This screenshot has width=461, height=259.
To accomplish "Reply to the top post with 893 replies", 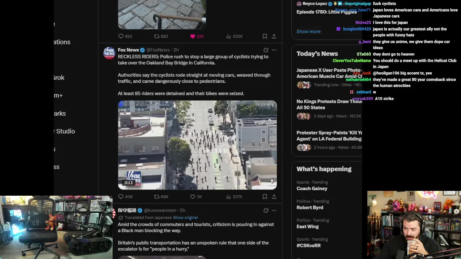I will click(x=125, y=36).
